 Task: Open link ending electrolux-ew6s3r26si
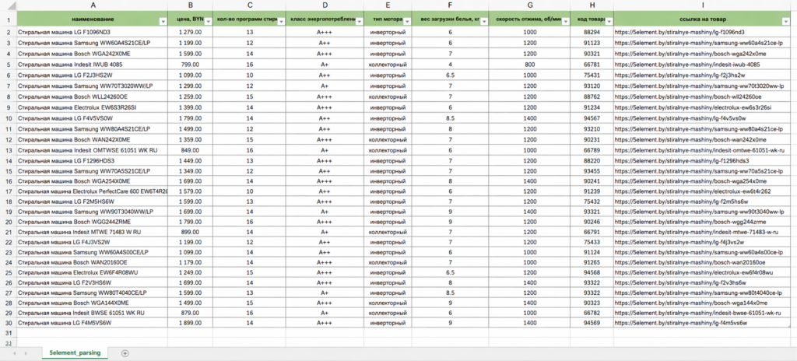pyautogui.click(x=693, y=107)
